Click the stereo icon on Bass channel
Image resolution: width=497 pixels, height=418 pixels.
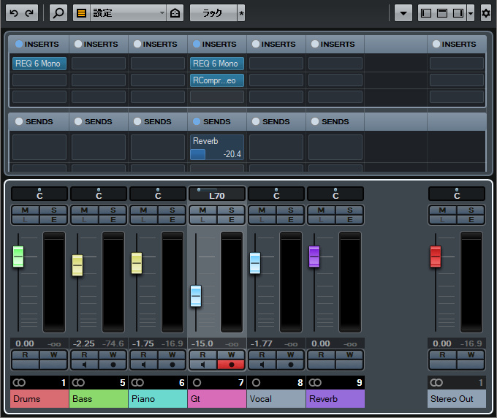(x=78, y=383)
